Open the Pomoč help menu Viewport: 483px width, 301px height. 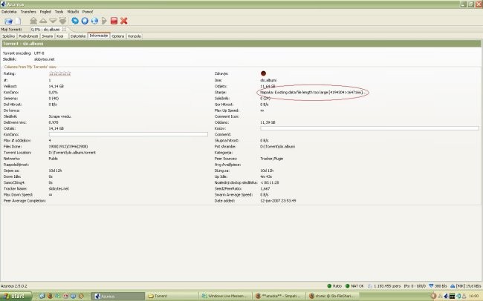88,12
